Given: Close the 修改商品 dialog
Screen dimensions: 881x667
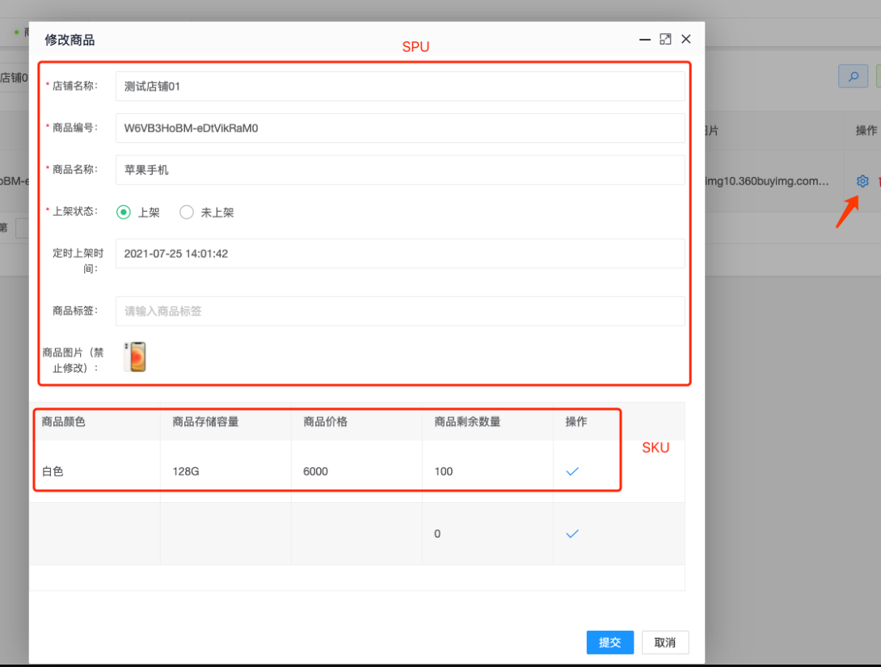Looking at the screenshot, I should coord(686,39).
